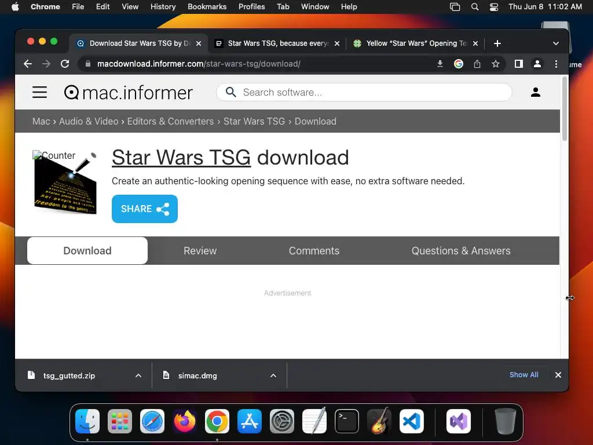The image size is (593, 445).
Task: Open the App Store from the Dock
Action: pos(250,421)
